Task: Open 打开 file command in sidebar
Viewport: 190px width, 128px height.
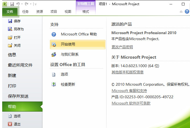Action: tap(17, 37)
